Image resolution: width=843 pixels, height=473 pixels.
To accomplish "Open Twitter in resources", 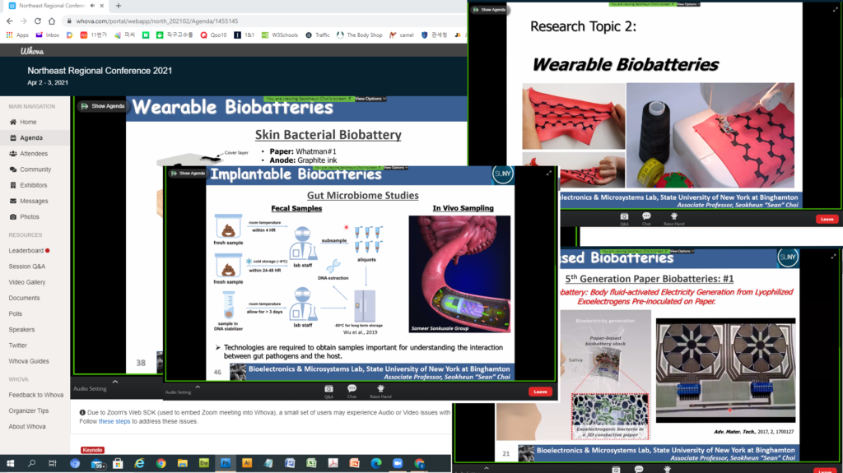I will (x=18, y=345).
